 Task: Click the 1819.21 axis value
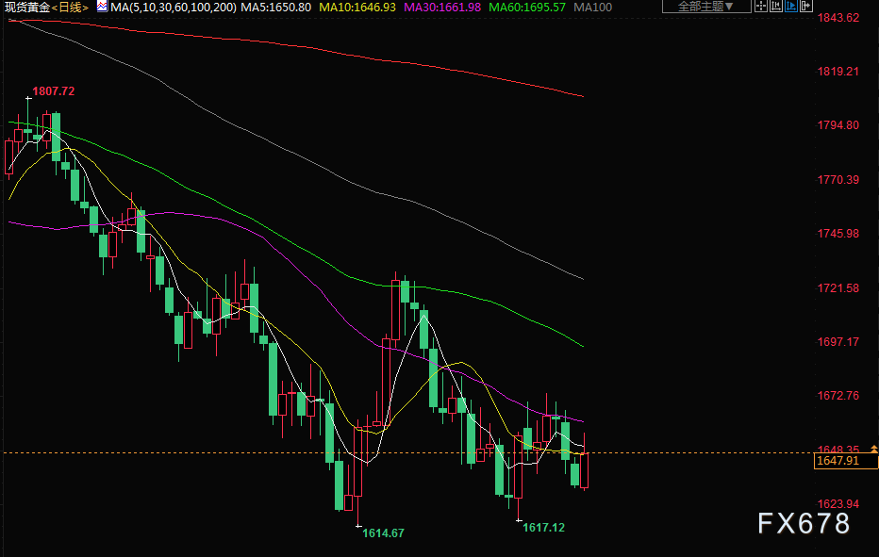point(838,72)
